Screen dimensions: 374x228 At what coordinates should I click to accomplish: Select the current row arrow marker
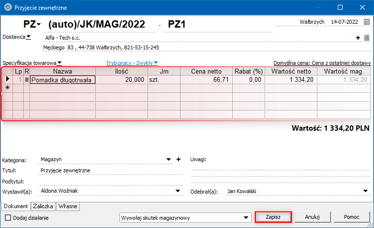tap(8, 78)
